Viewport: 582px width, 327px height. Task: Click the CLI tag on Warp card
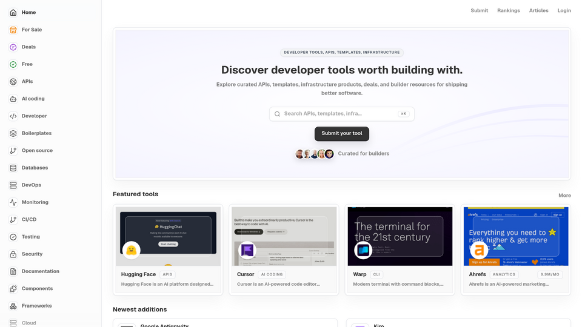coord(376,275)
